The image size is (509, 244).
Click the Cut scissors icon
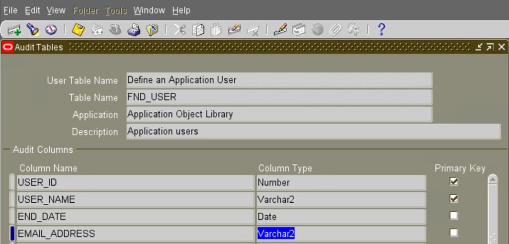point(179,30)
